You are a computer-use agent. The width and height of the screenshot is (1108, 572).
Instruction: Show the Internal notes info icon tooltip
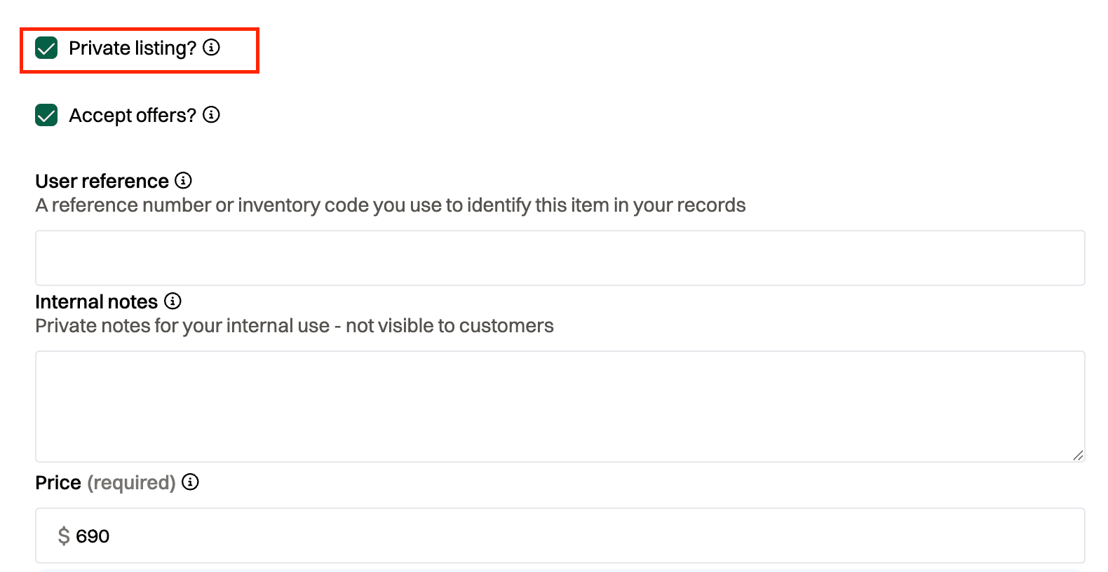point(173,301)
